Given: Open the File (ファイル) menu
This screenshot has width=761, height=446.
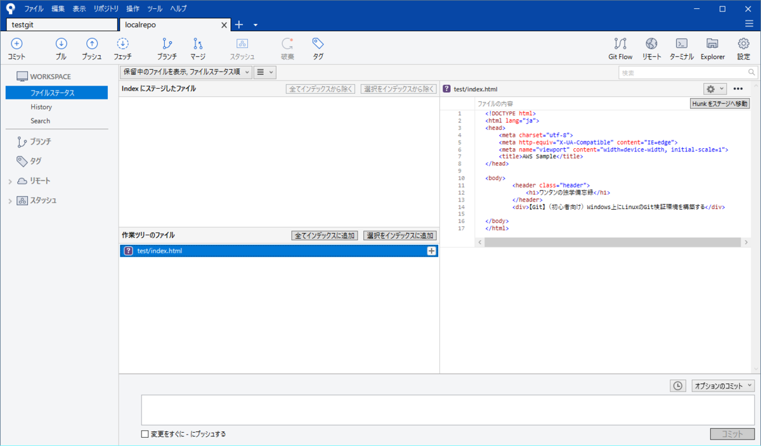Looking at the screenshot, I should coord(34,9).
